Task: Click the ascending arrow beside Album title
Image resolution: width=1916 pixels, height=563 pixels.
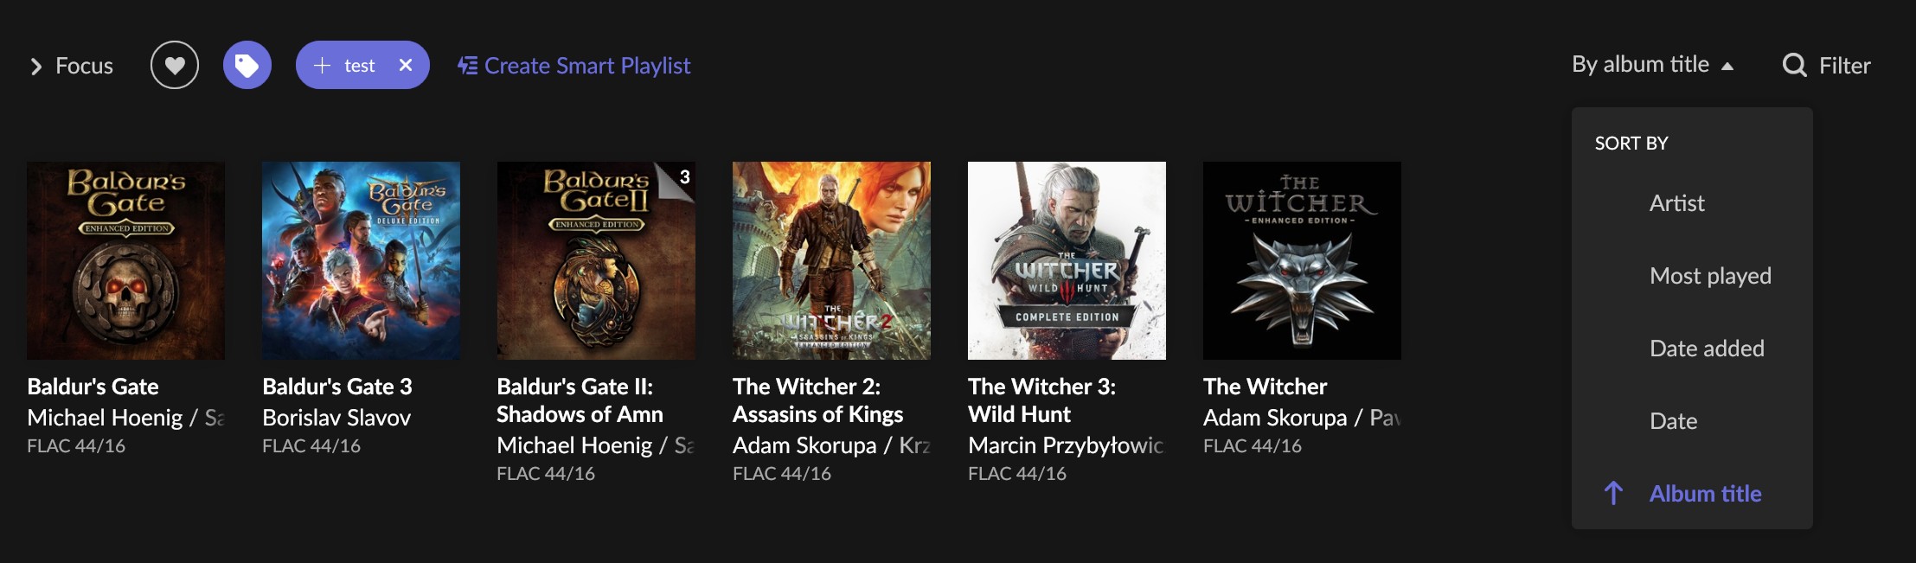Action: click(1613, 493)
